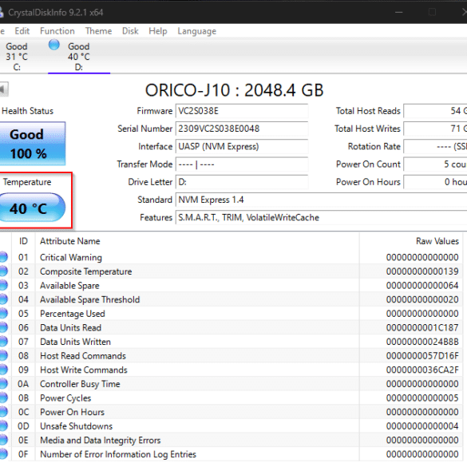
Task: Click the status orb for Host Write Commands
Action: click(3, 370)
